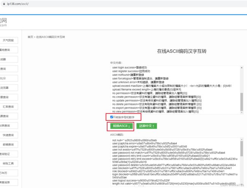This screenshot has height=188, width=247.
Task: Click the scrollbar thumb of the 中文内容 box
Action: click(241, 102)
